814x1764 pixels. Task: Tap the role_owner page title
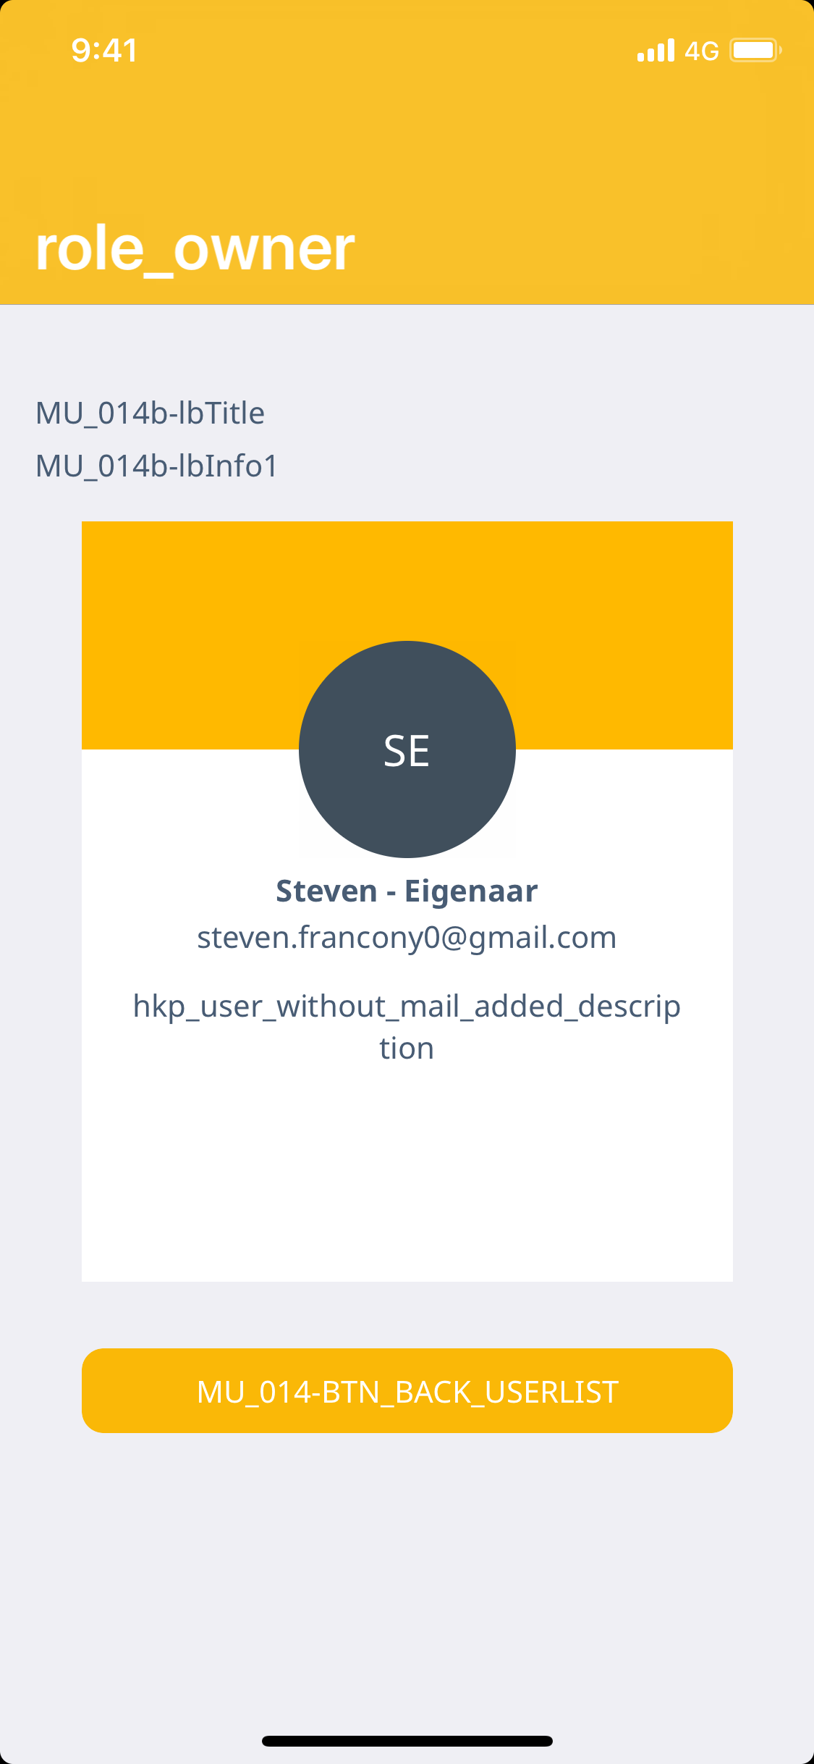195,248
